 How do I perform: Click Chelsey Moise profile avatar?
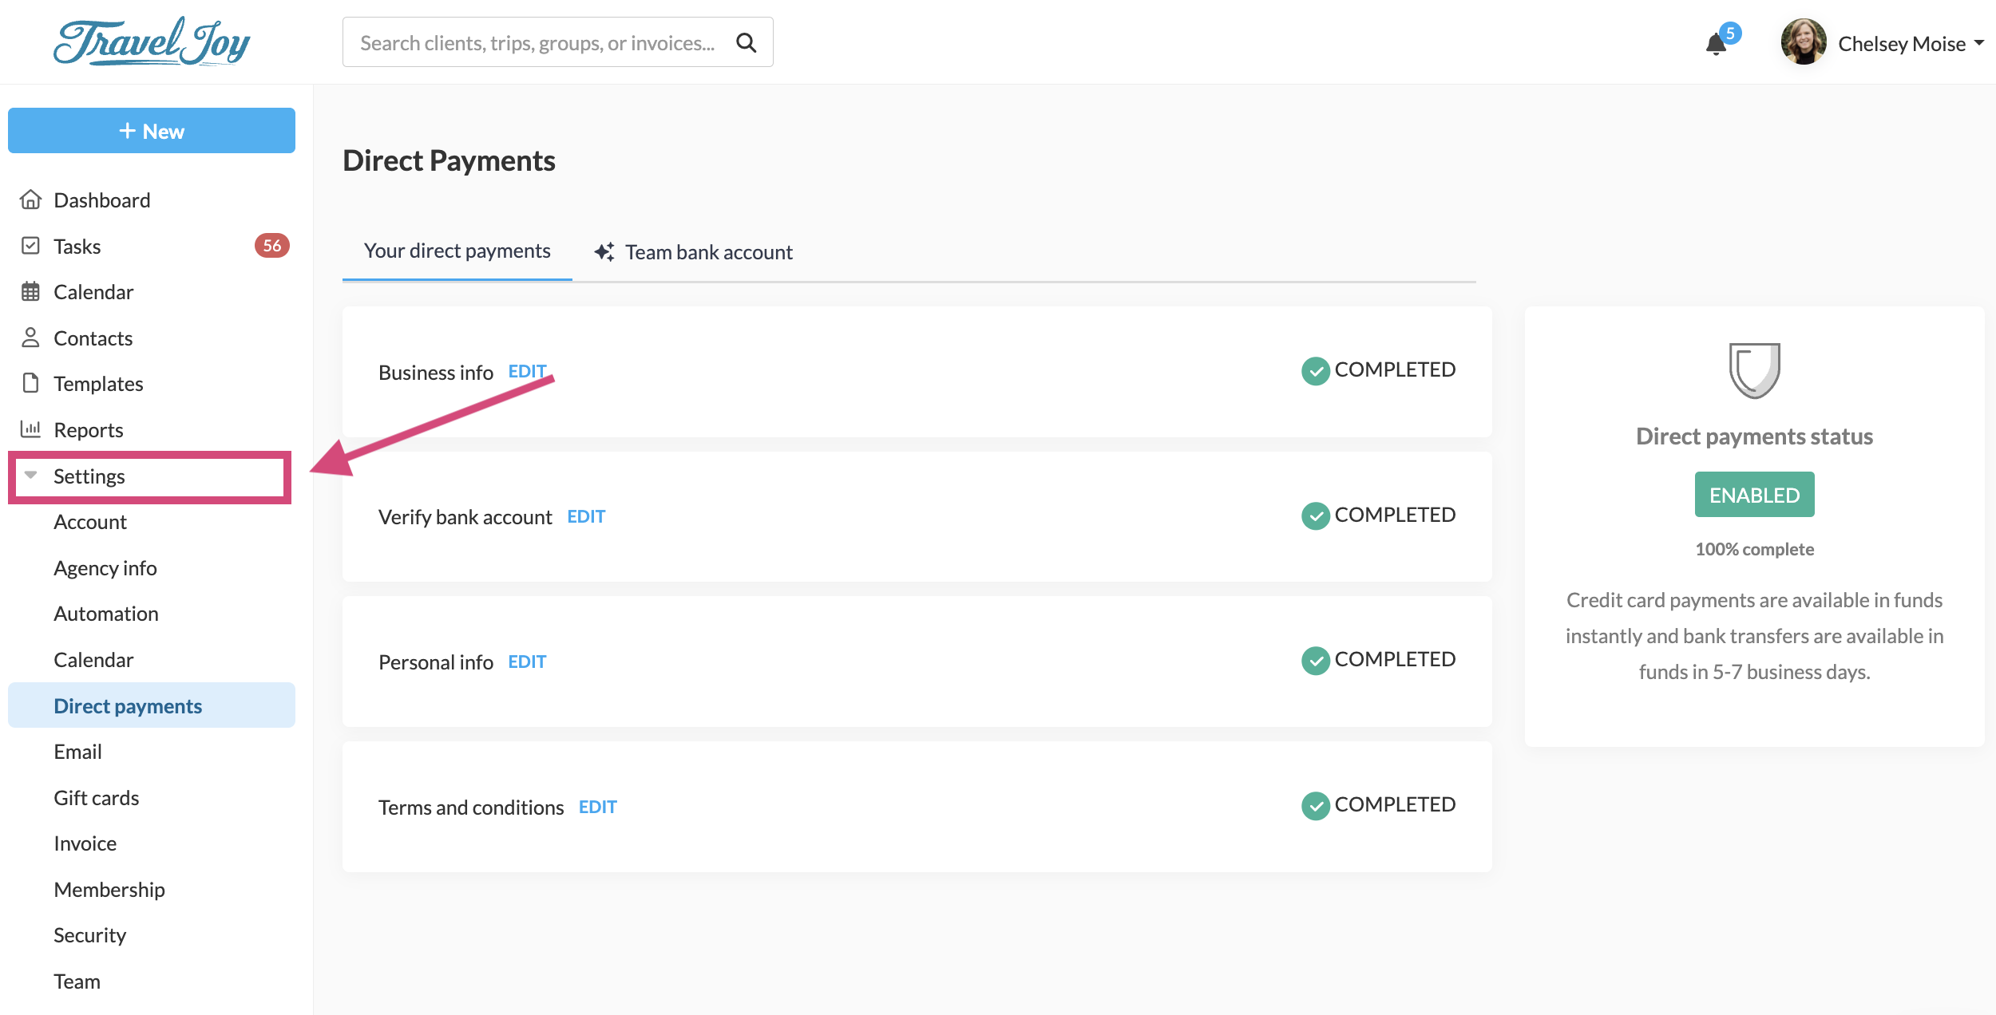point(1803,42)
